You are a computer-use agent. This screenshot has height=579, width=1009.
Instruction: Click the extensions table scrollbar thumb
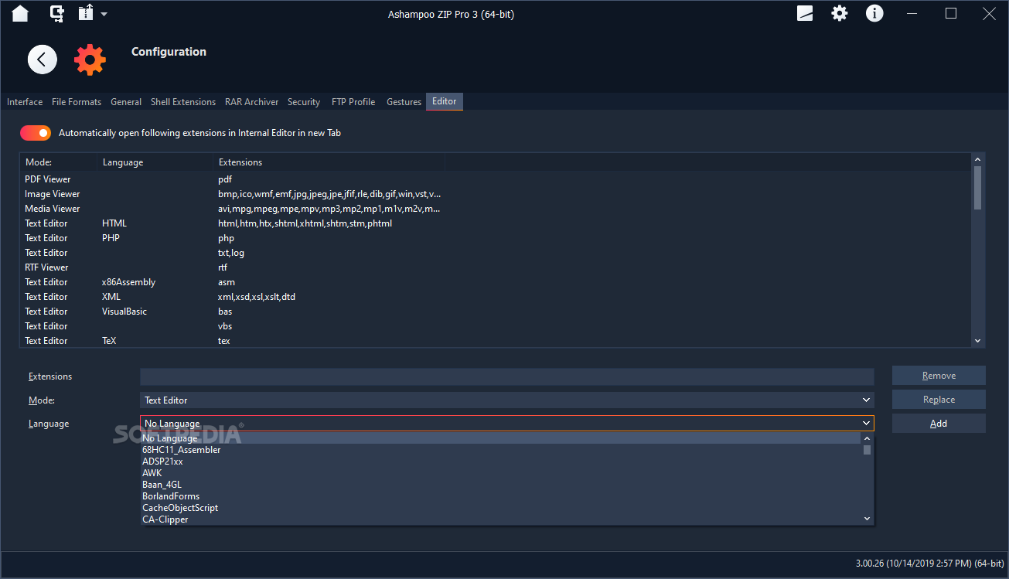point(978,188)
